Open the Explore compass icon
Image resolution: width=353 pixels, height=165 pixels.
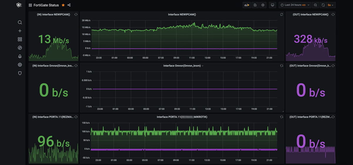click(x=20, y=48)
